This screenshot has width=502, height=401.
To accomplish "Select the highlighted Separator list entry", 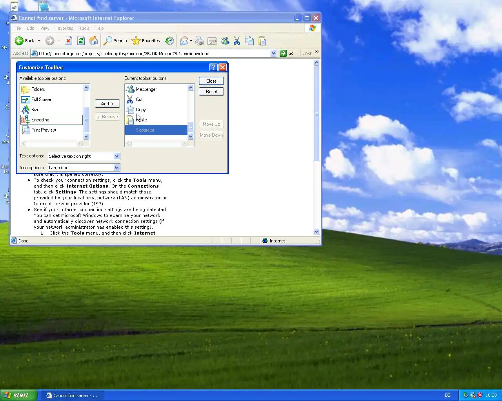I will point(156,130).
